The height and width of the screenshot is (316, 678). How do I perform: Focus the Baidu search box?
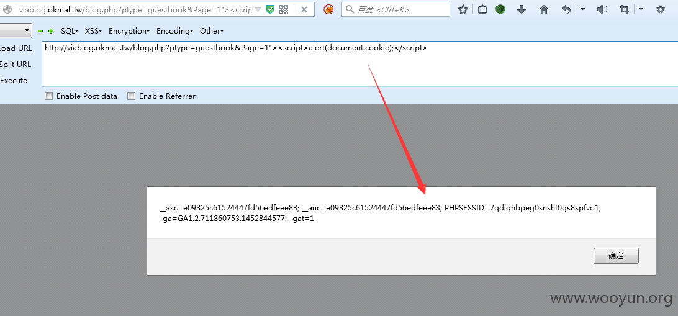click(x=395, y=9)
